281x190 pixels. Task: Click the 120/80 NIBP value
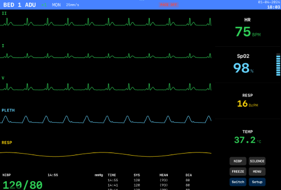pyautogui.click(x=23, y=185)
